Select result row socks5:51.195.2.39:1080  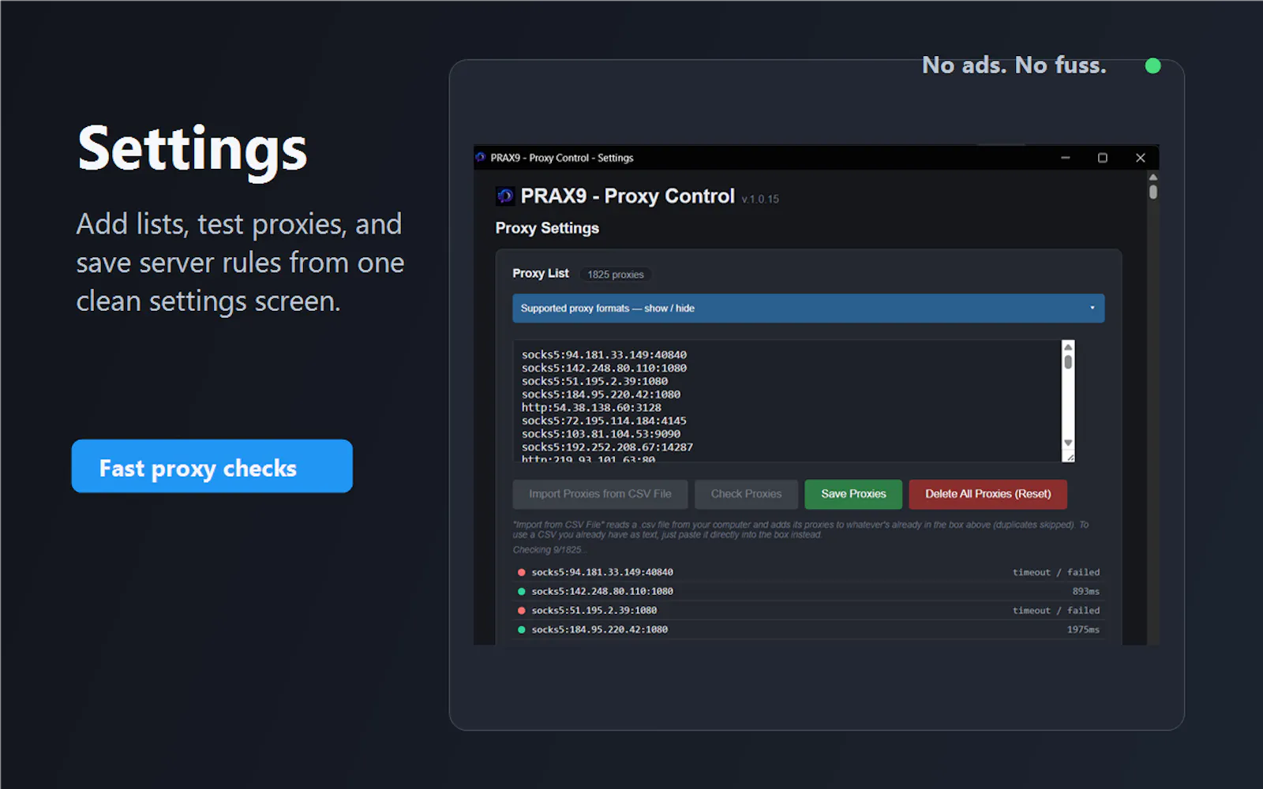coord(808,610)
